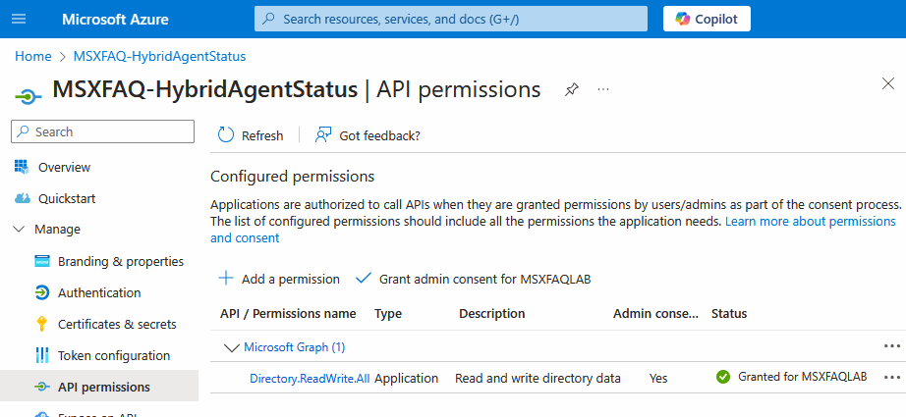Click the Microsoft Azure title

[x=115, y=19]
